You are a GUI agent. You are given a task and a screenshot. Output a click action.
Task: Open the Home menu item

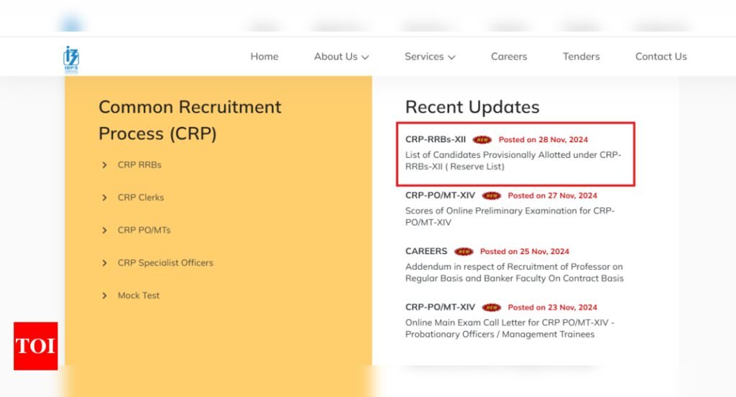pos(264,57)
